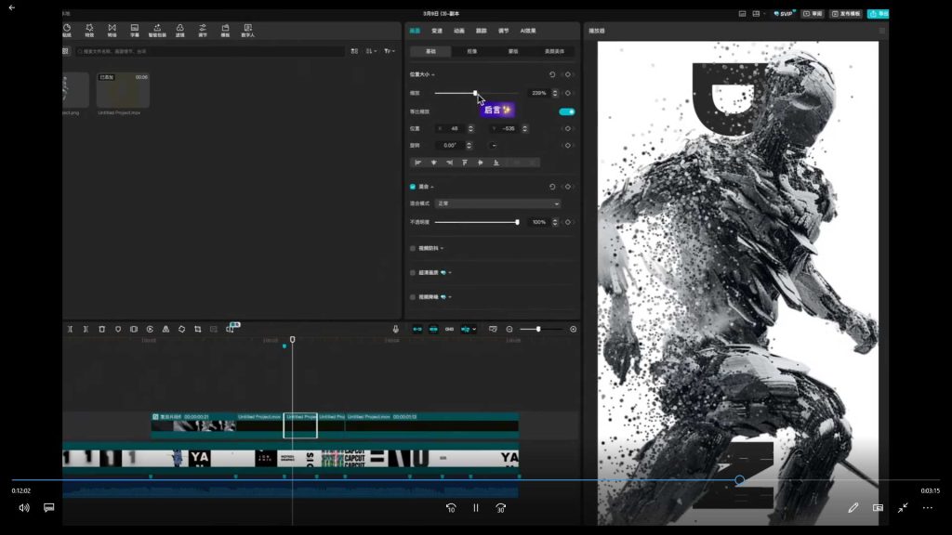Zoom out the timeline with minus icon
Viewport: 952px width, 535px height.
pyautogui.click(x=509, y=329)
